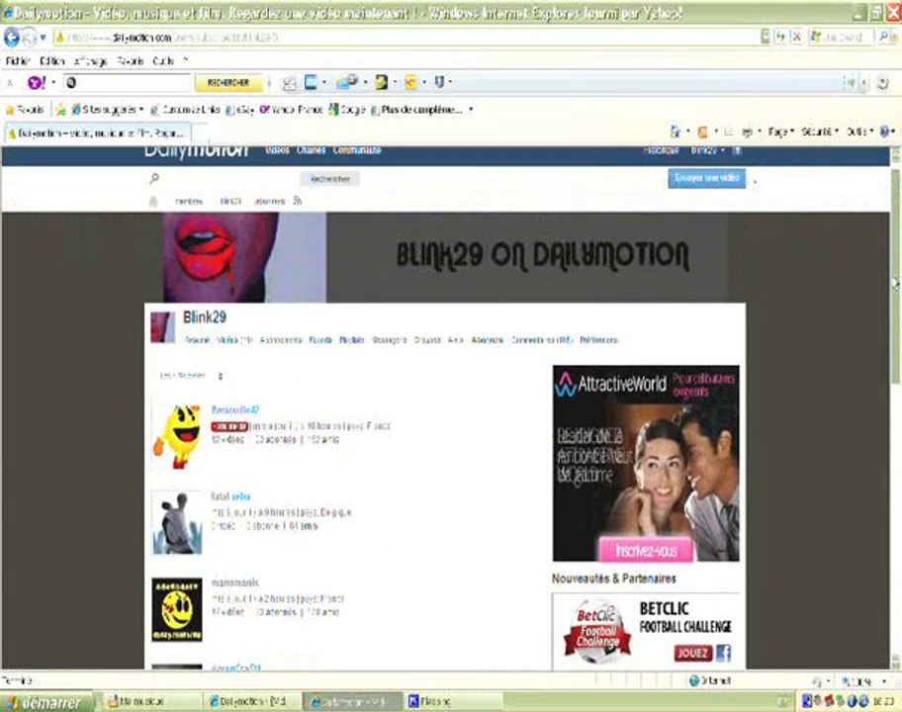
Task: Click JOUEZ on Betclic Football Challenge ad
Action: [692, 654]
